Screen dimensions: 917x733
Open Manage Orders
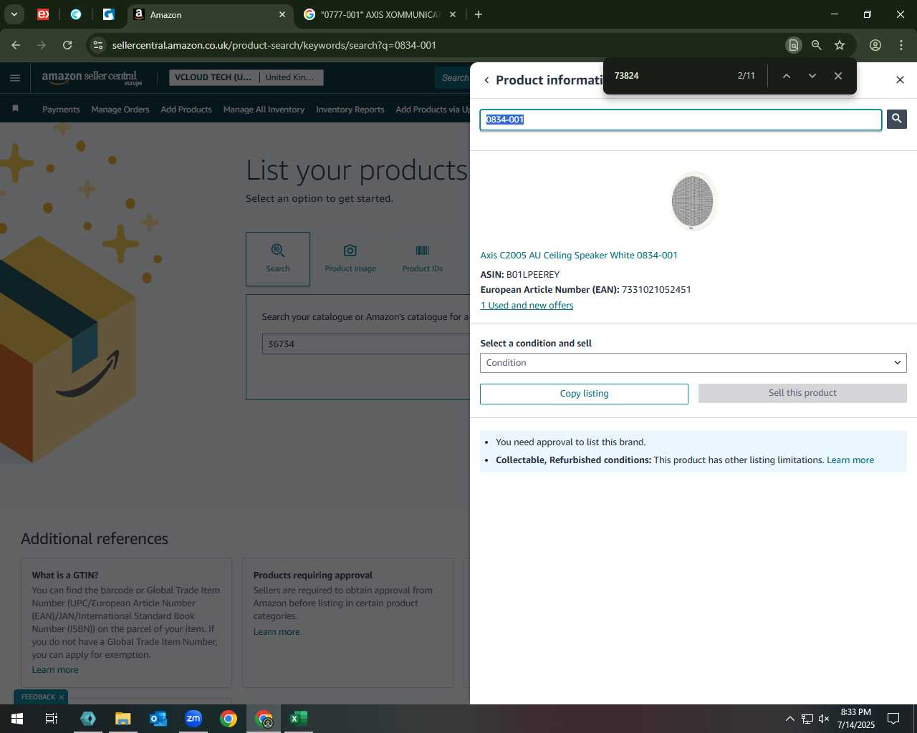[x=120, y=110]
